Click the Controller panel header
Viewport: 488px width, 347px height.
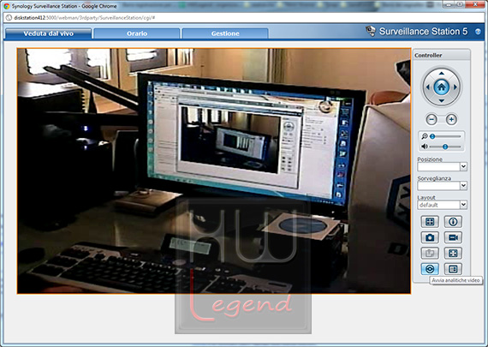441,55
